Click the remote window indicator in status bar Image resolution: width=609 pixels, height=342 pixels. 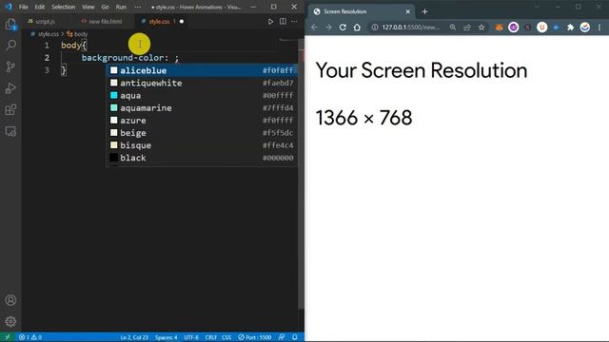(x=7, y=337)
